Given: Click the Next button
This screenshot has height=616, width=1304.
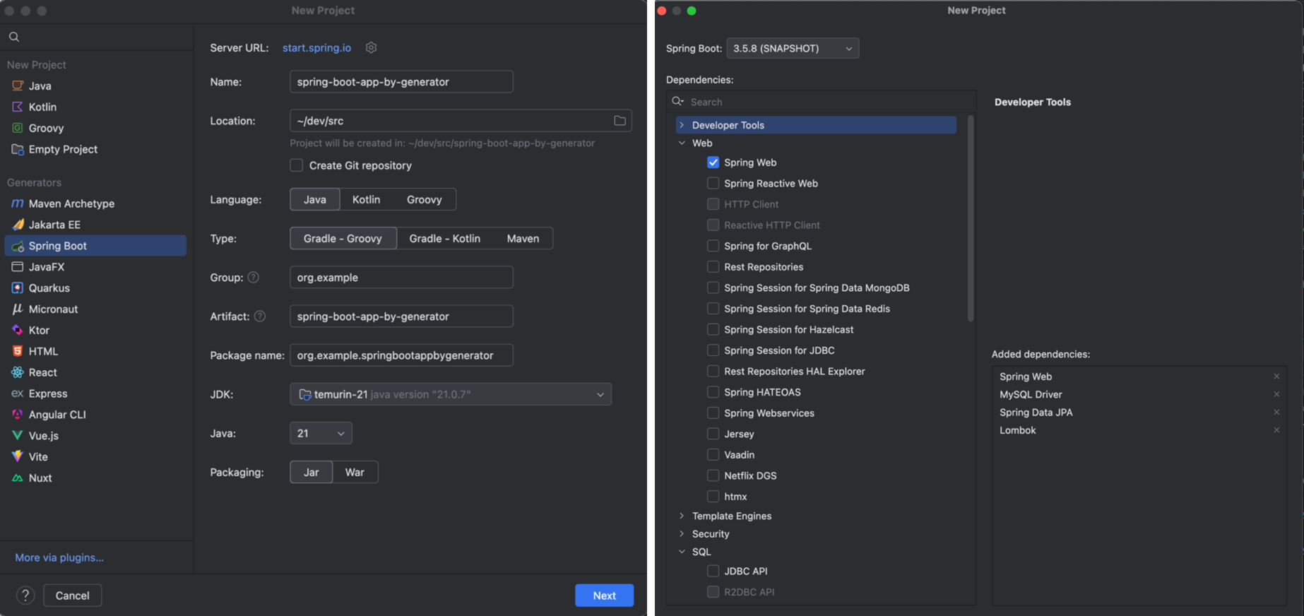Looking at the screenshot, I should 604,596.
